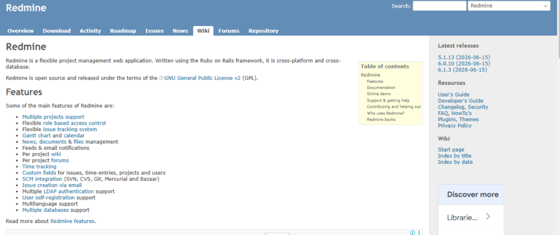Open issue tracking system link

tap(69, 130)
